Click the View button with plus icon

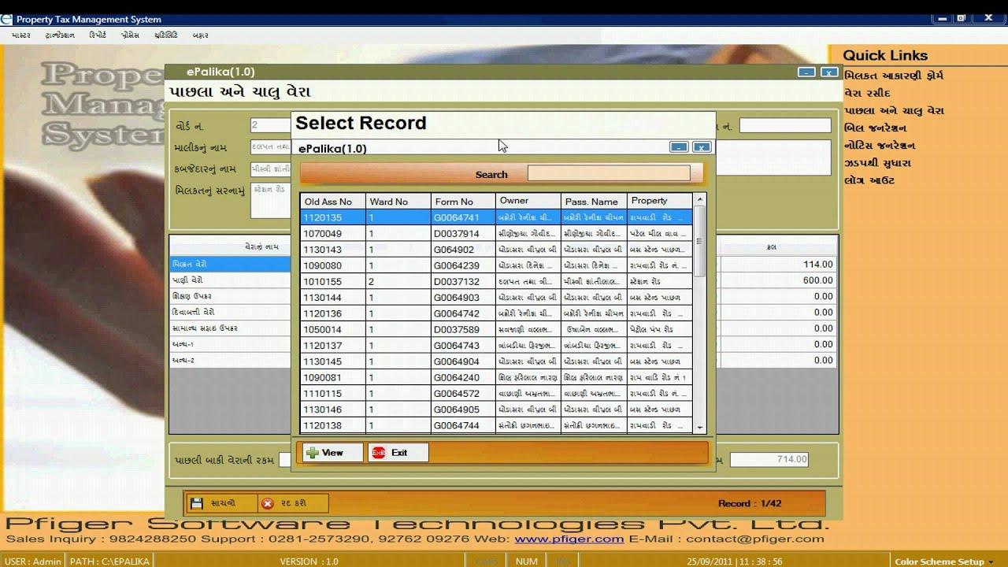332,452
